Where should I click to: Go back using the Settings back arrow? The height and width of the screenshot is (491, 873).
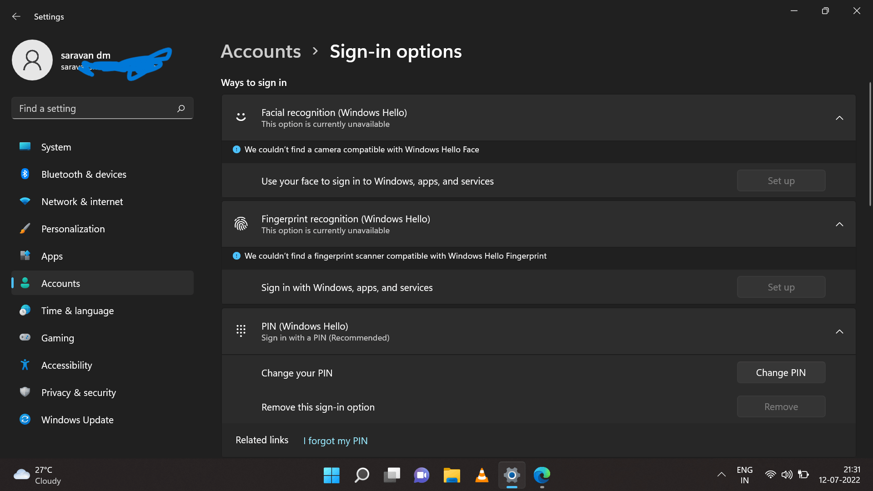tap(16, 16)
